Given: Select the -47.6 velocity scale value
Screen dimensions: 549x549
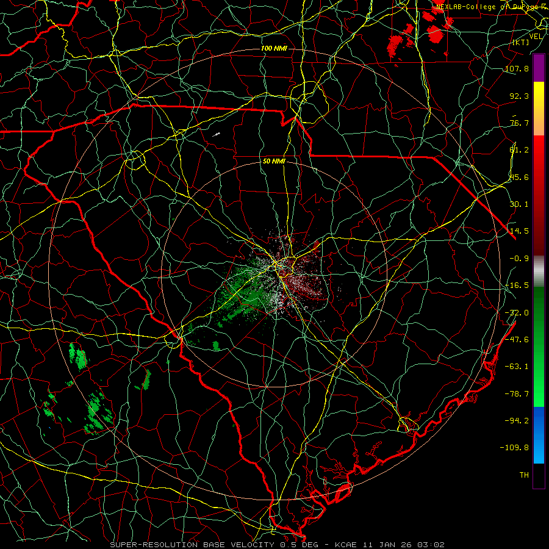Looking at the screenshot, I should tap(517, 340).
